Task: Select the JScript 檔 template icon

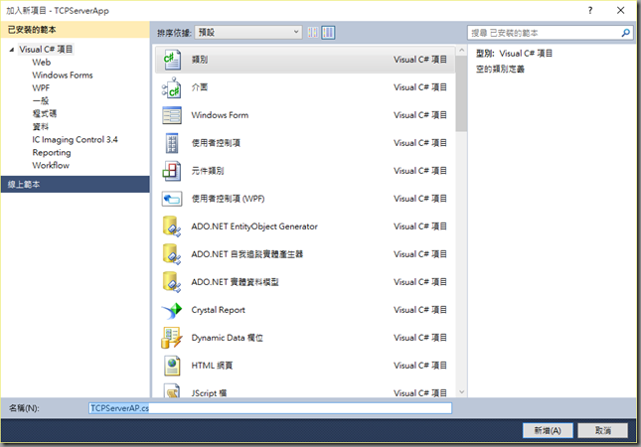Action: pyautogui.click(x=172, y=390)
